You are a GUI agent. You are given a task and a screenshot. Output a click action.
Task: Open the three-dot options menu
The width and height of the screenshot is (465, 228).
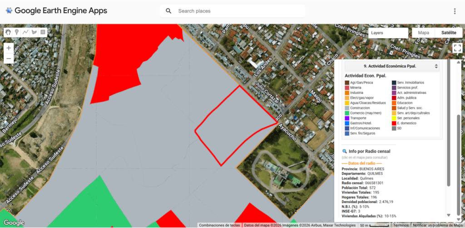pyautogui.click(x=455, y=11)
